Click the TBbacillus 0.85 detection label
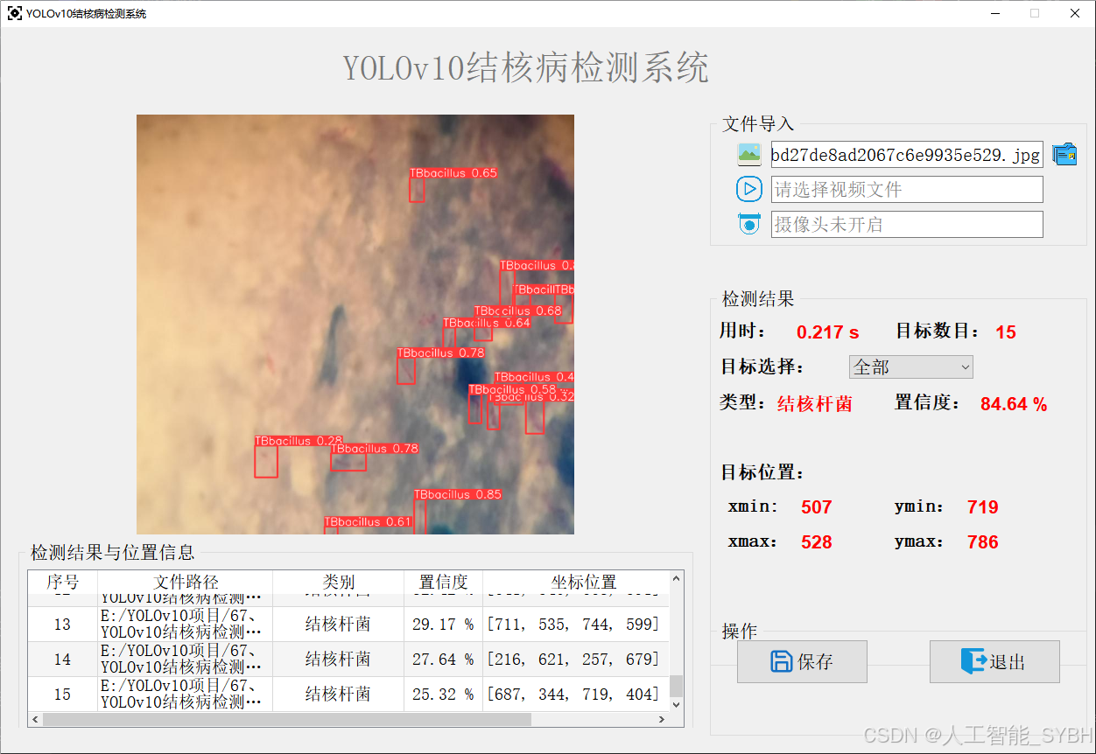This screenshot has width=1096, height=754. [458, 495]
